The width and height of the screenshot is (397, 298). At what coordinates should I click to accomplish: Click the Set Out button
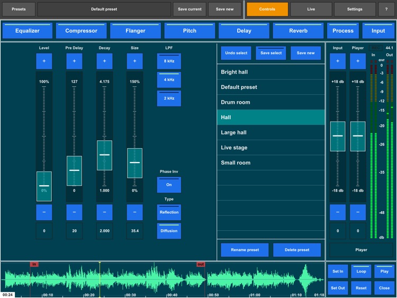point(338,288)
